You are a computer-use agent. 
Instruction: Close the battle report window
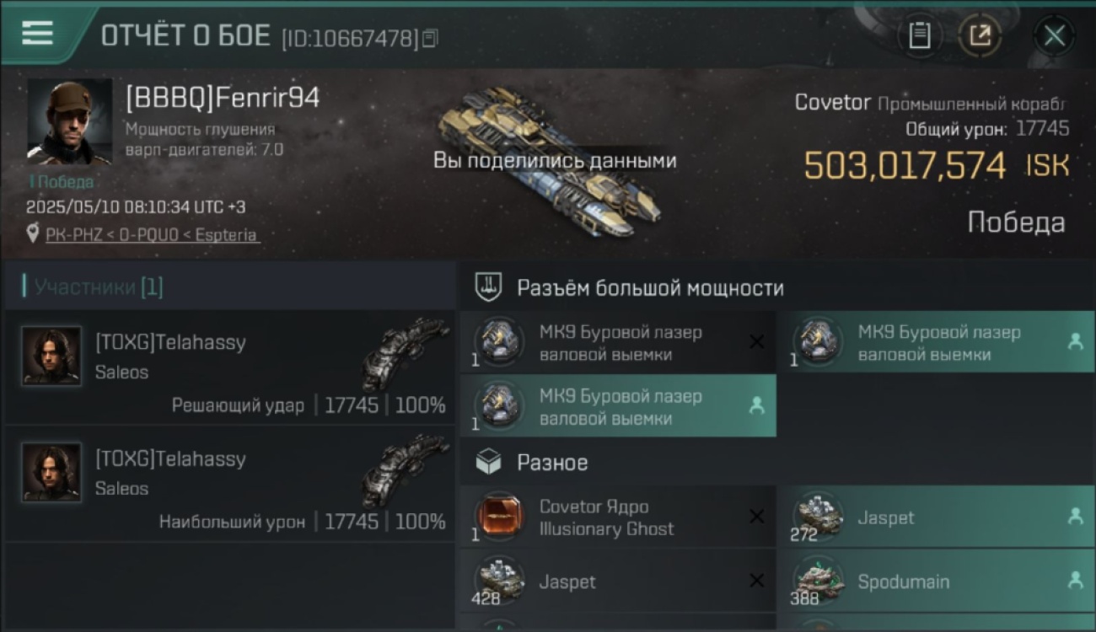pyautogui.click(x=1054, y=35)
